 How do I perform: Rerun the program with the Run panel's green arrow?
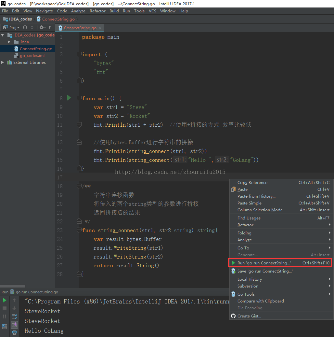5,300
